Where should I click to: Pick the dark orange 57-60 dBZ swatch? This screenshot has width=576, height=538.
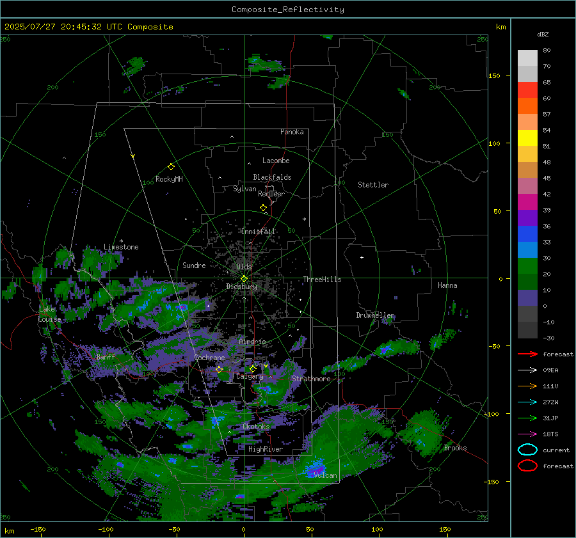click(527, 106)
